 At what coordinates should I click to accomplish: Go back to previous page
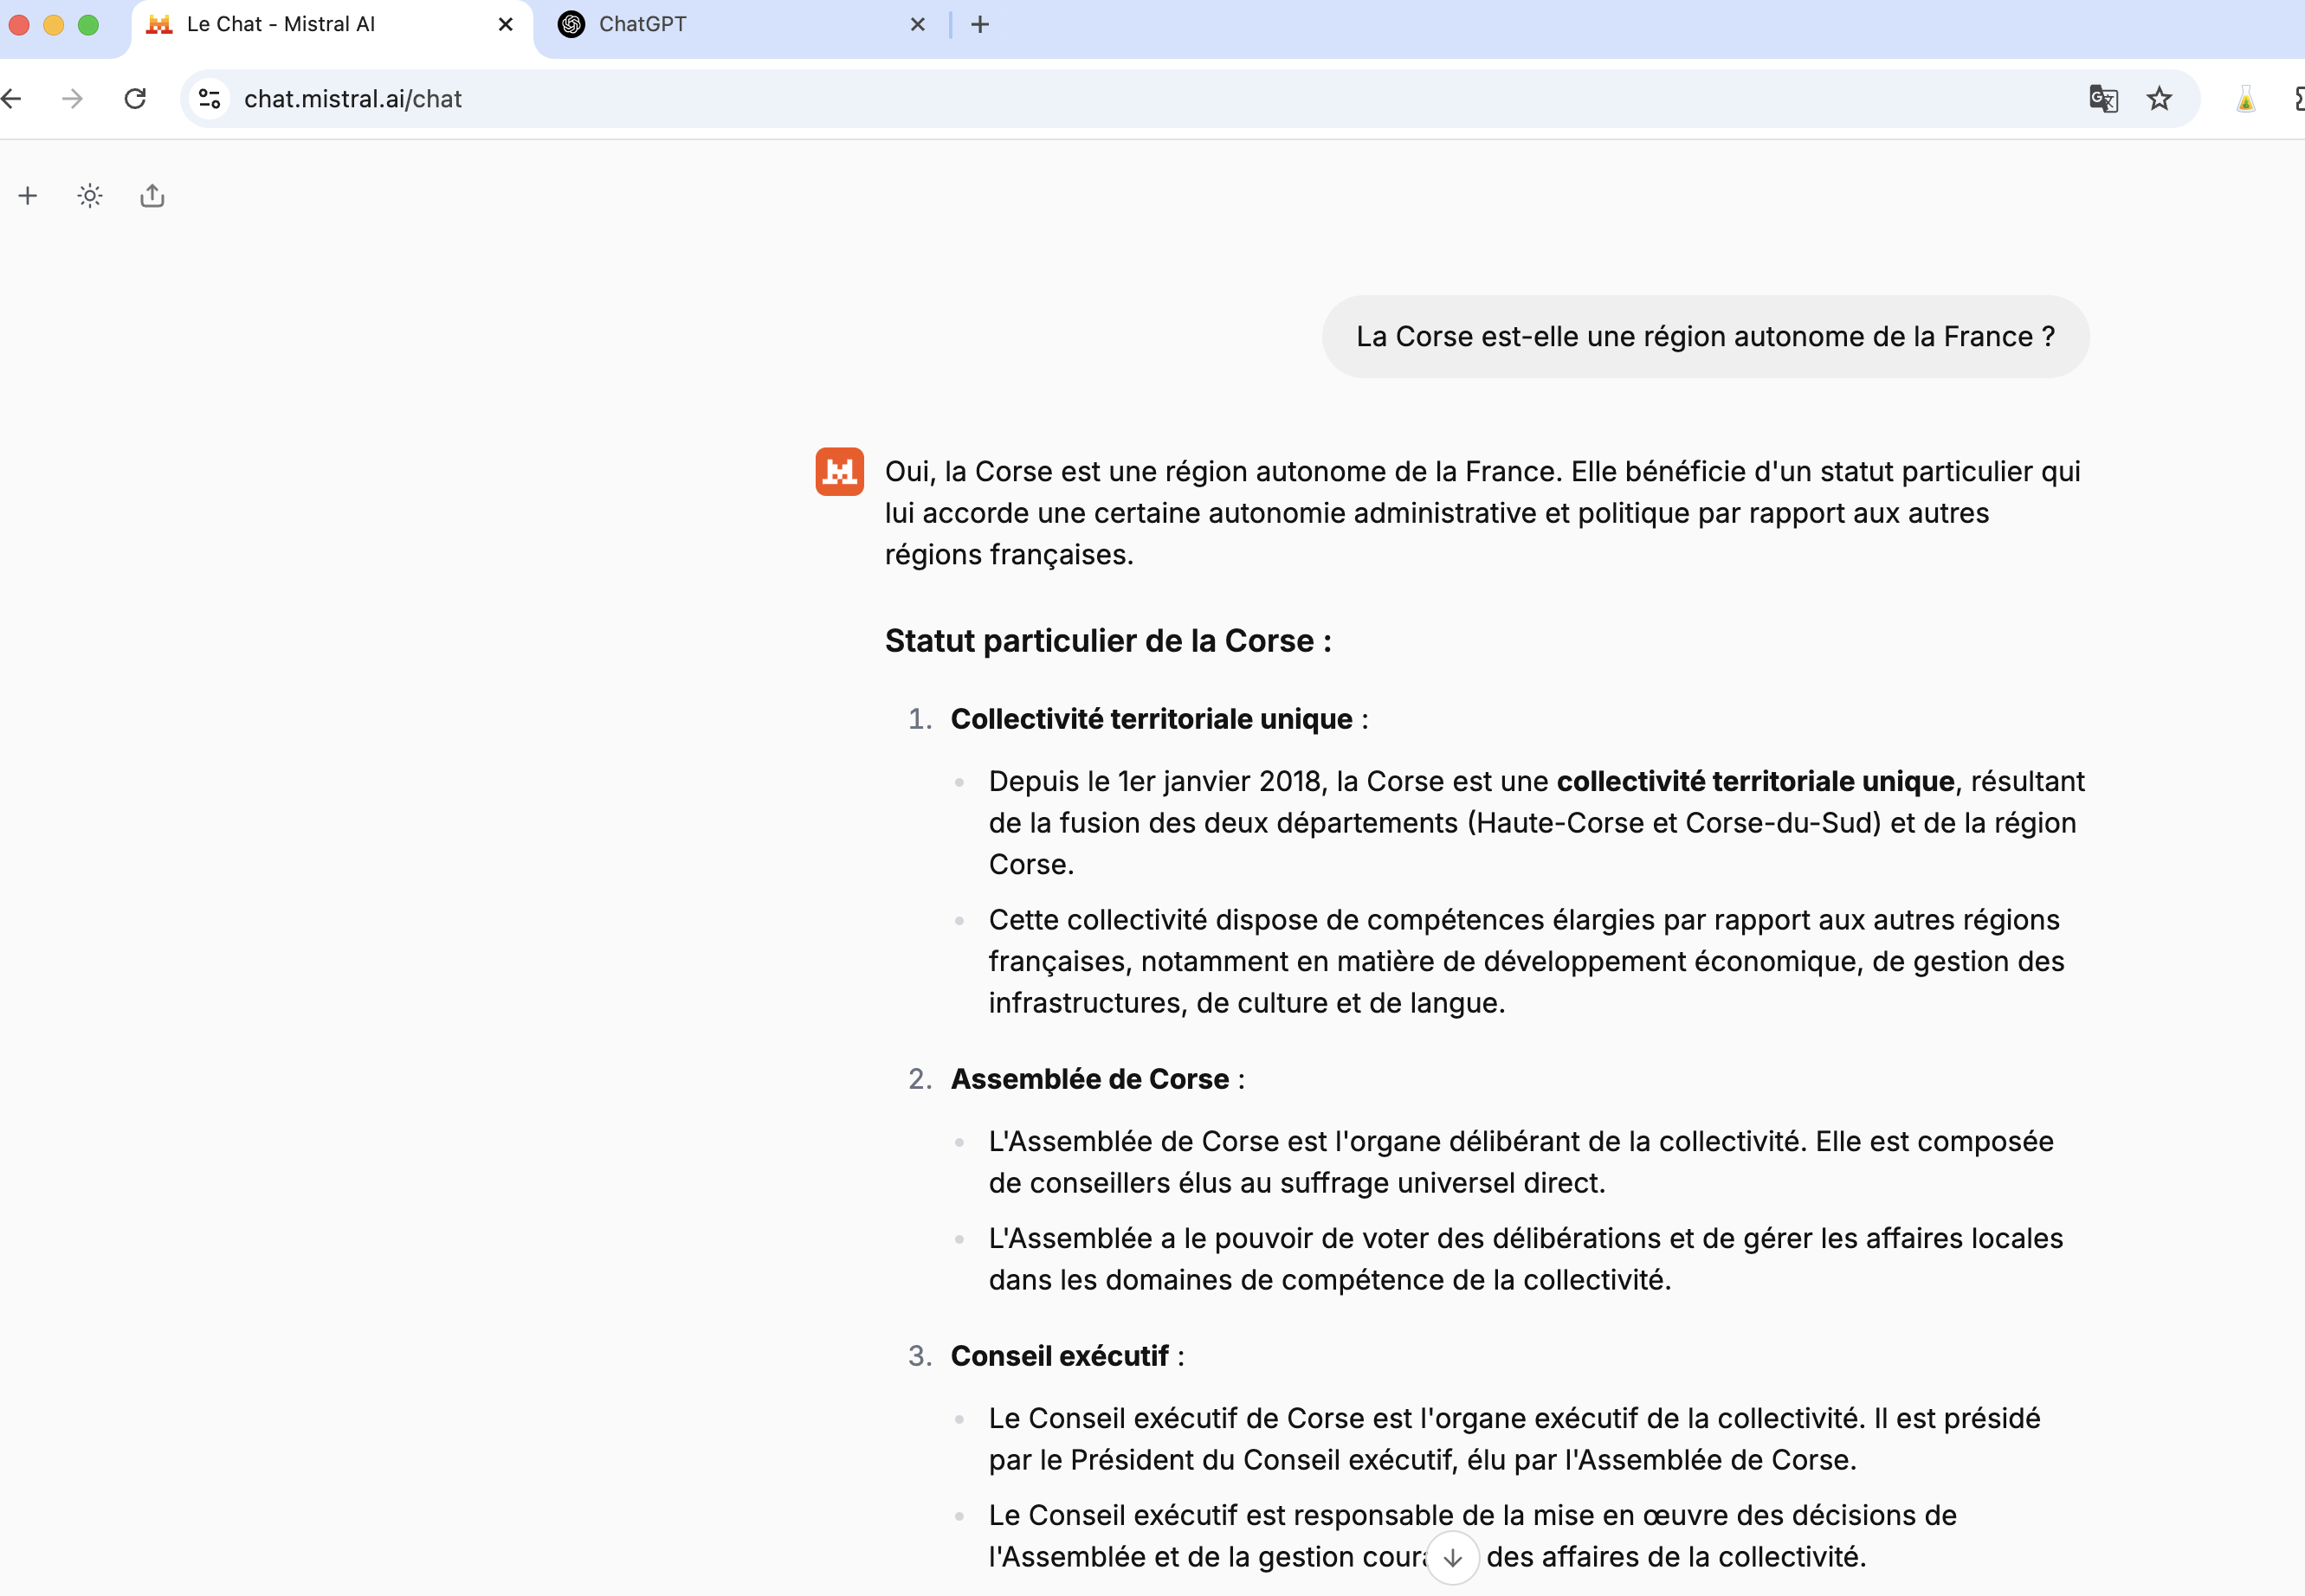[x=12, y=99]
